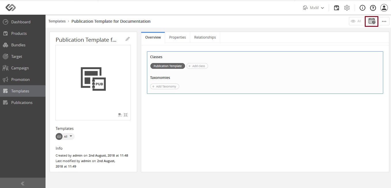Click the Add Taxonomy button
391x188 pixels.
[165, 86]
